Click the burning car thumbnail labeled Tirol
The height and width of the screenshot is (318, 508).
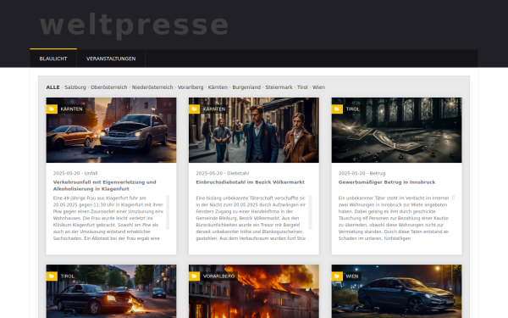[111, 292]
